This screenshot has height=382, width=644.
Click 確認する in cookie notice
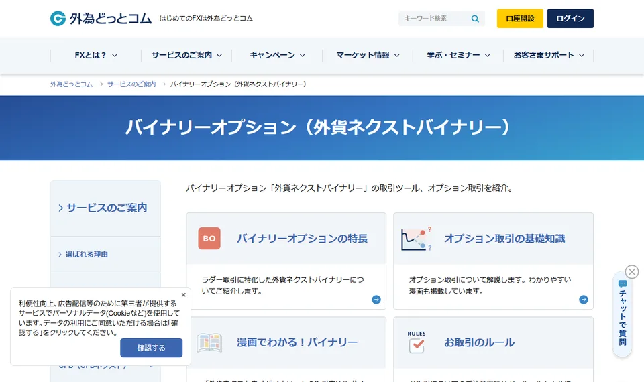coord(151,348)
